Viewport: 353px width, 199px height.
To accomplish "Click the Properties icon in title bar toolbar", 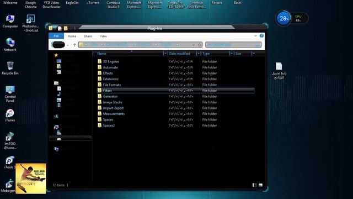I will (x=60, y=28).
